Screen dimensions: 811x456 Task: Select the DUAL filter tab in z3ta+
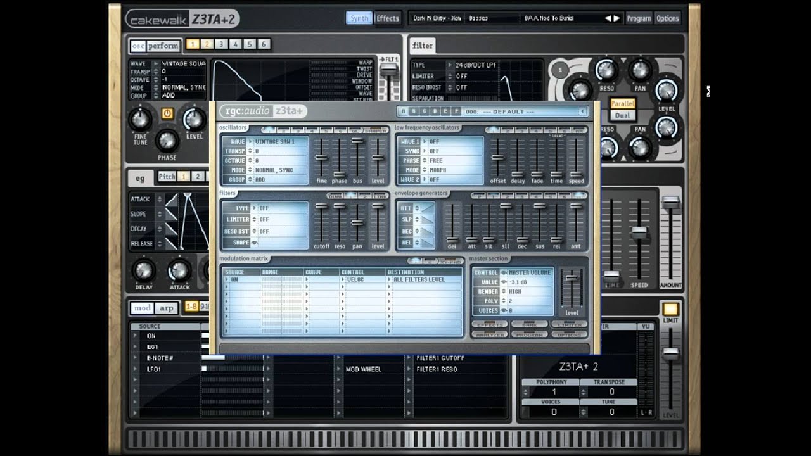click(335, 196)
